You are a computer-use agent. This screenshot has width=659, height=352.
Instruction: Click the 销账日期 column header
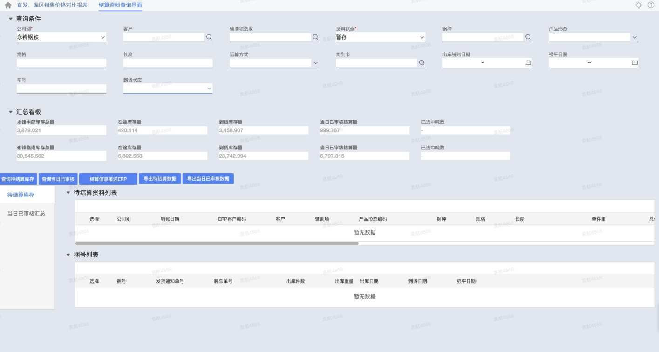[170, 219]
